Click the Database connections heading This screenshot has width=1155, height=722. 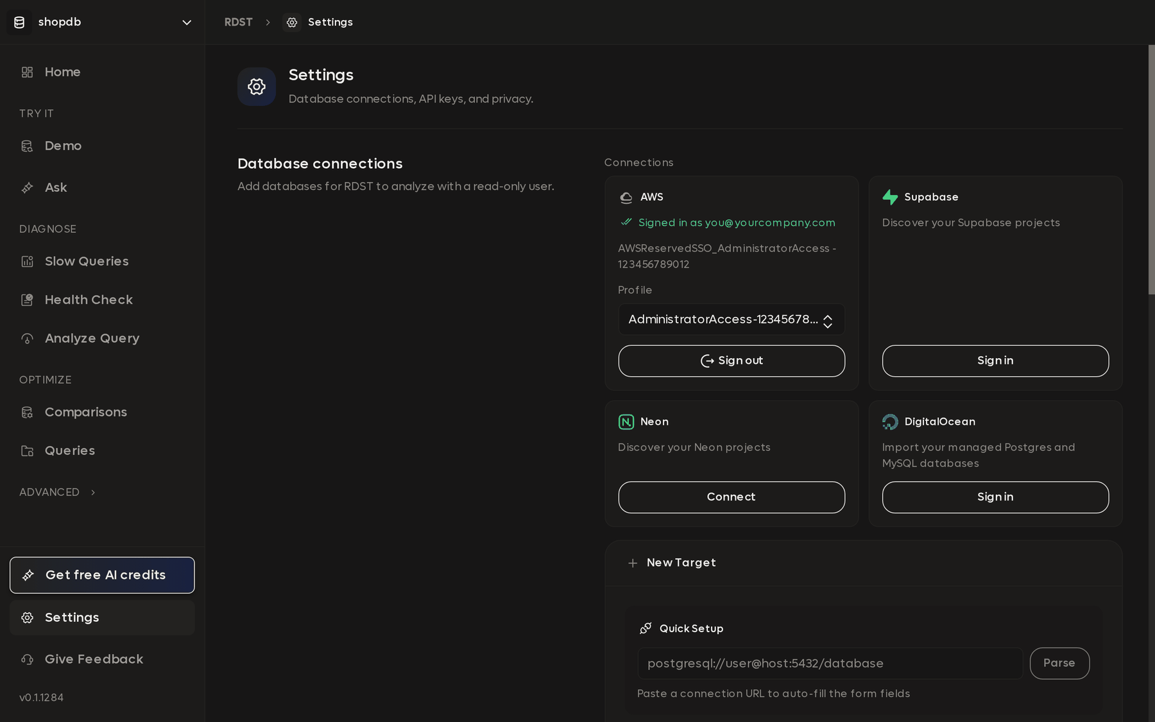coord(320,164)
